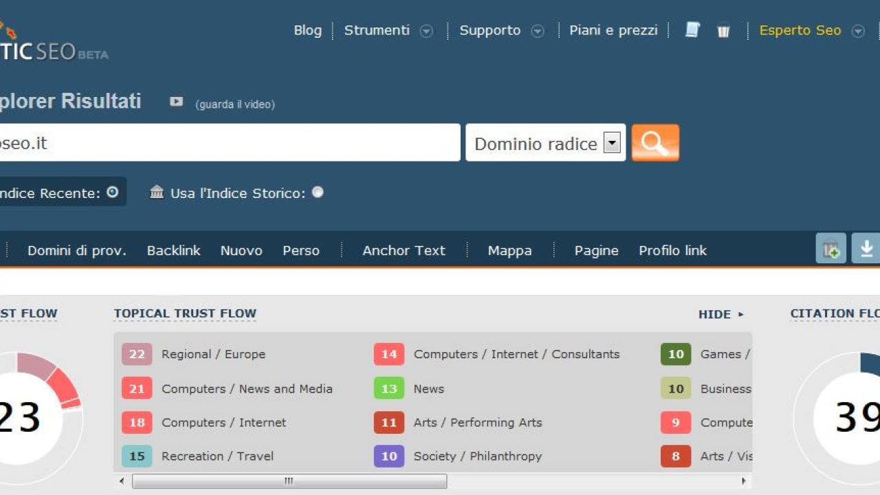Switch to the Anchor Text tab
Screen dimensions: 880x495
click(404, 251)
